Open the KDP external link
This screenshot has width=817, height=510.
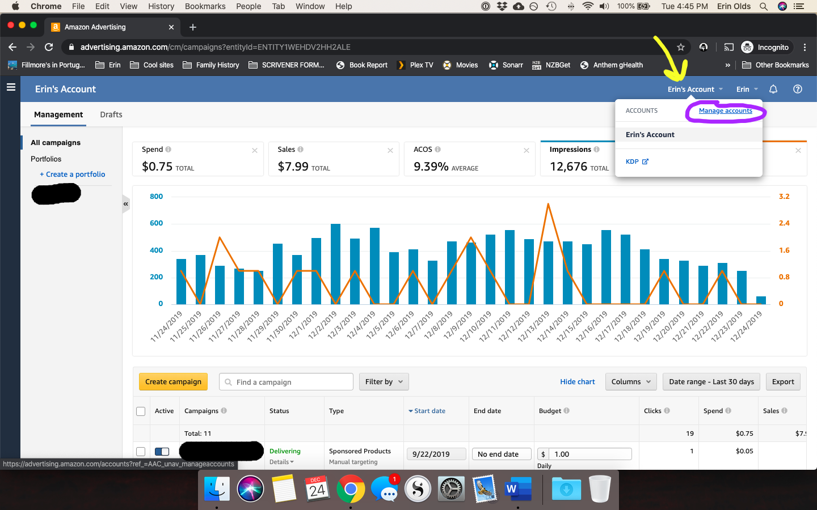pyautogui.click(x=637, y=161)
